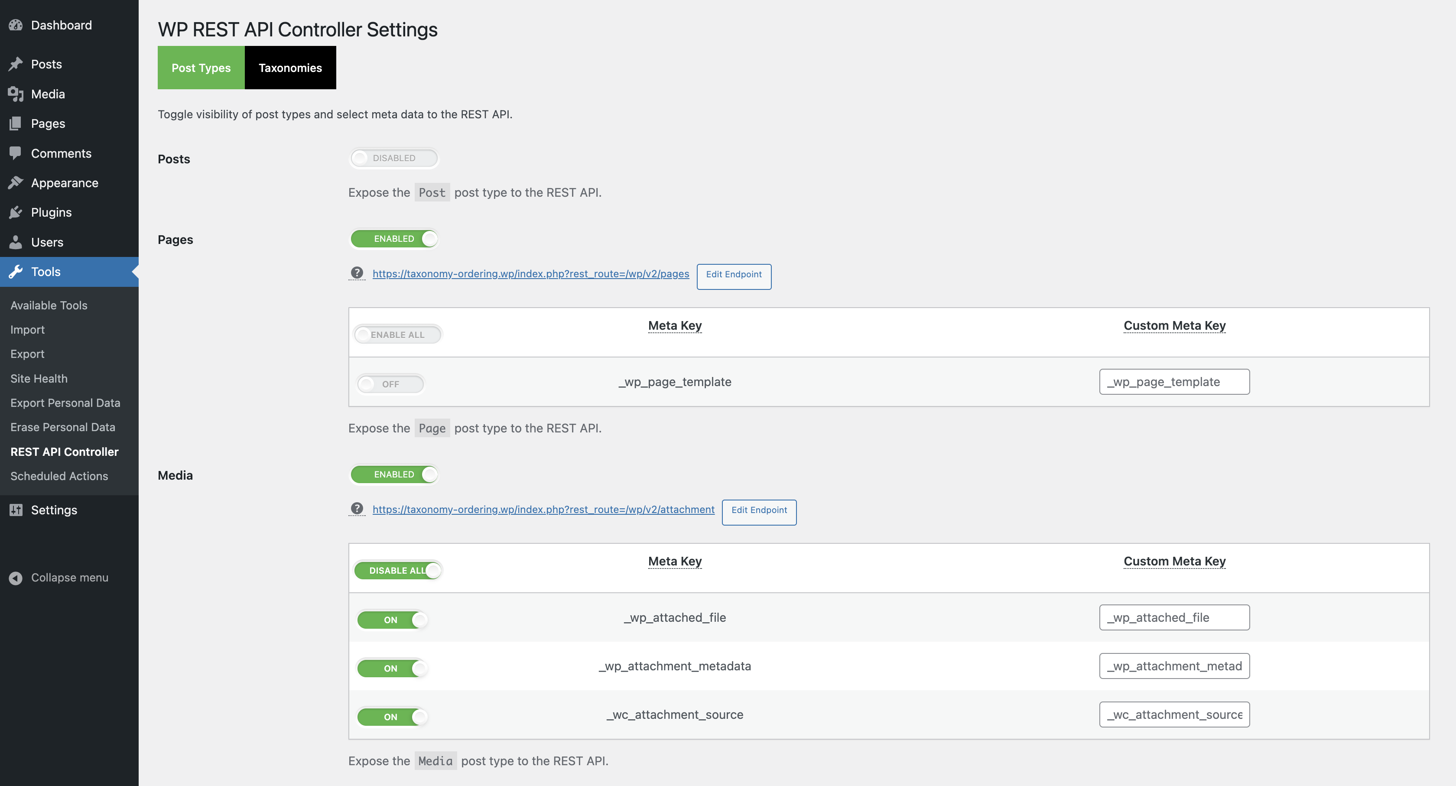The width and height of the screenshot is (1456, 786).
Task: Click the 'Post' code label in description
Action: click(432, 192)
